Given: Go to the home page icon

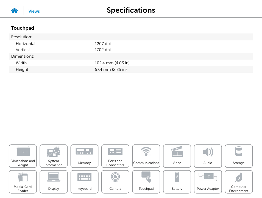Looking at the screenshot, I should pyautogui.click(x=15, y=10).
